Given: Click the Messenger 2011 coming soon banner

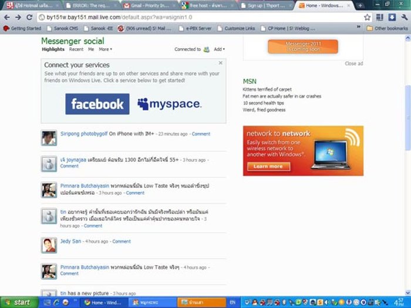Looking at the screenshot, I should point(303,46).
